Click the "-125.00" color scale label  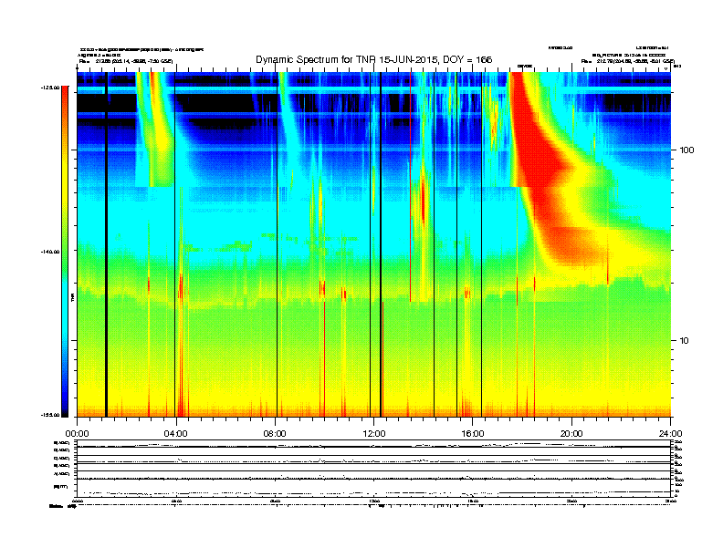(50, 88)
